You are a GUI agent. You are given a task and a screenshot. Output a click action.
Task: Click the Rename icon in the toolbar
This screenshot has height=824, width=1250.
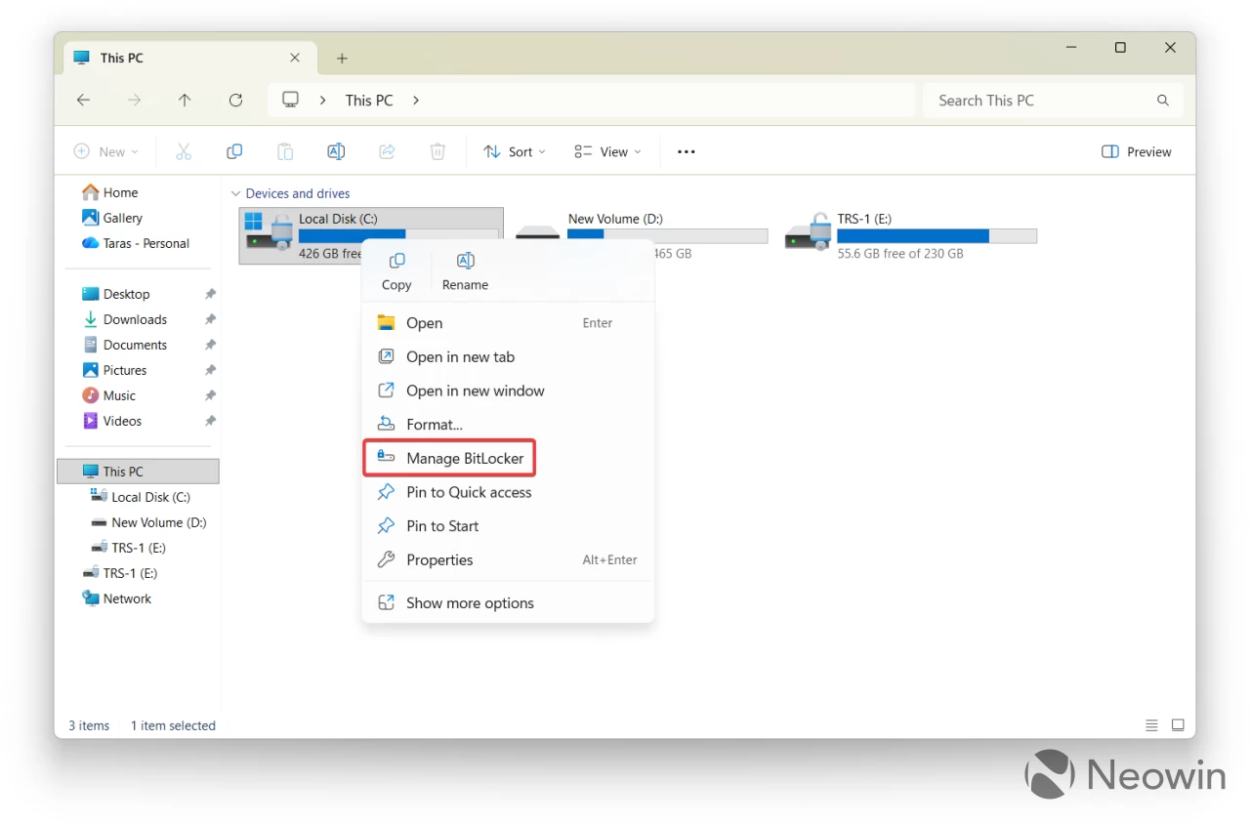click(x=336, y=151)
